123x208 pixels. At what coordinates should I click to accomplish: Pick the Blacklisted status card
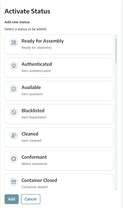(x=59, y=114)
